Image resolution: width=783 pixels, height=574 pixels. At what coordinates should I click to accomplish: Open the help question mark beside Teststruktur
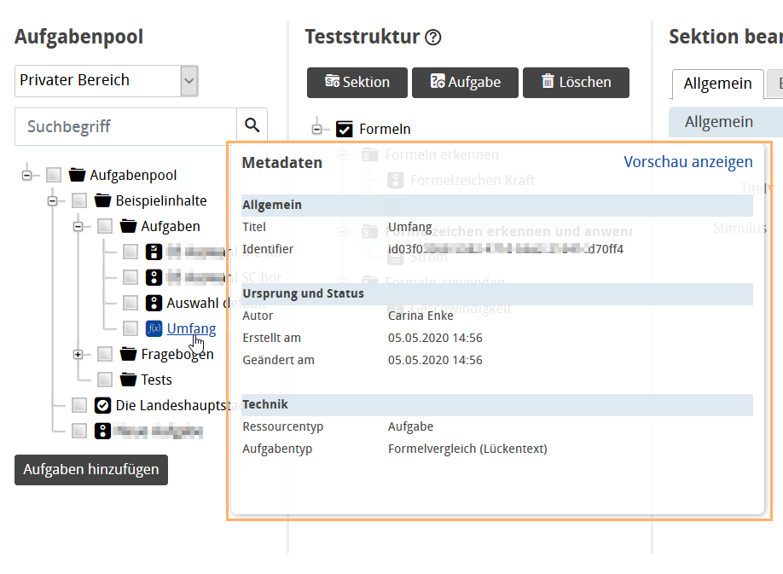(434, 37)
